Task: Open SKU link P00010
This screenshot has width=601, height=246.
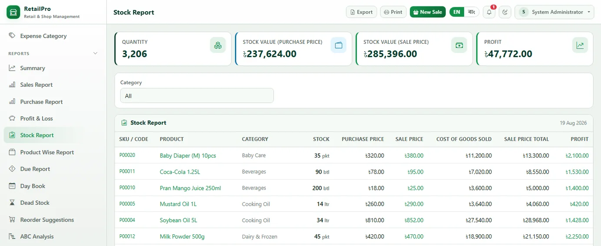Action: 127,187
